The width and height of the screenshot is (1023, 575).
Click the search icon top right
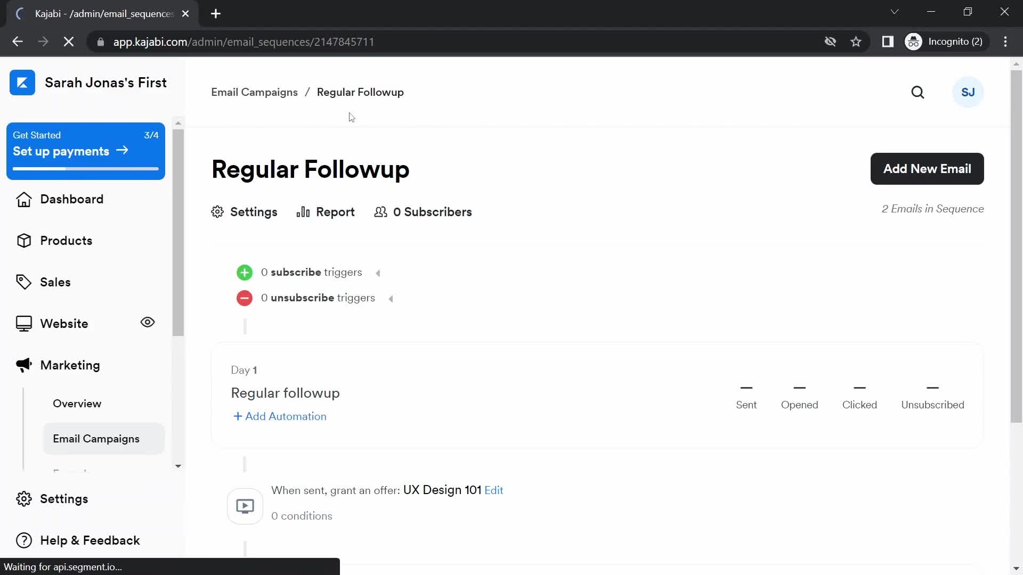pos(918,92)
